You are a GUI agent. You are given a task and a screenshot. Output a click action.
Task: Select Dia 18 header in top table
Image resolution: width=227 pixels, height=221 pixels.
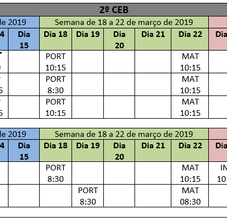56,39
